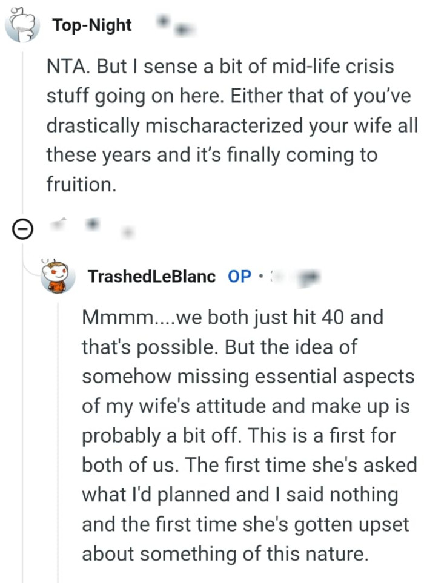Image resolution: width=424 pixels, height=583 pixels.
Task: Open the TrashedLeBlanc user profile link
Action: pyautogui.click(x=151, y=277)
